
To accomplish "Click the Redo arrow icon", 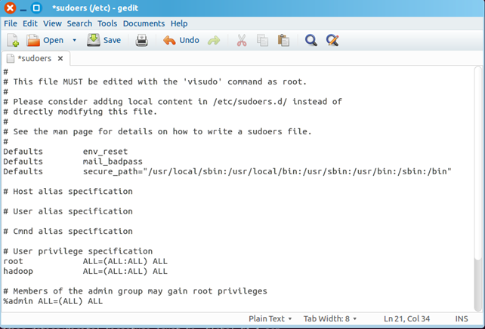I will click(x=214, y=40).
